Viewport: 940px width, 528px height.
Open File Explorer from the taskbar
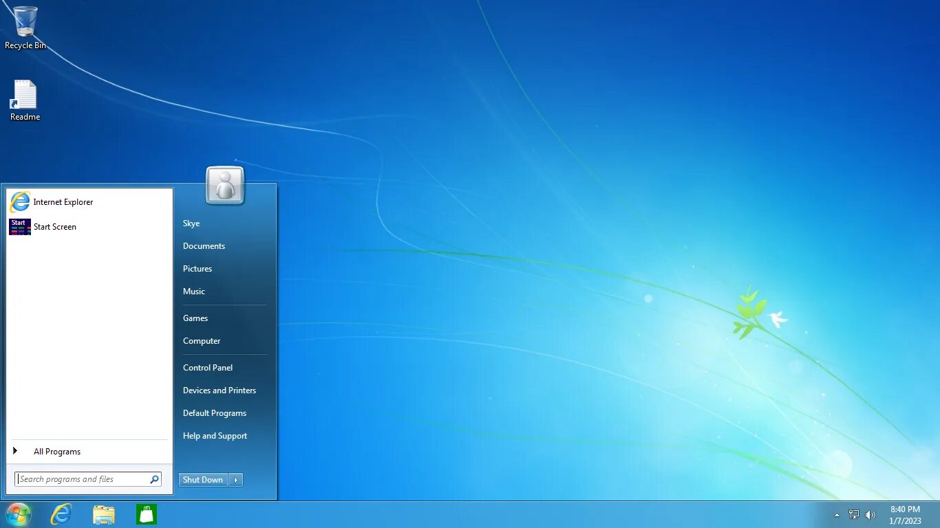[x=104, y=514]
